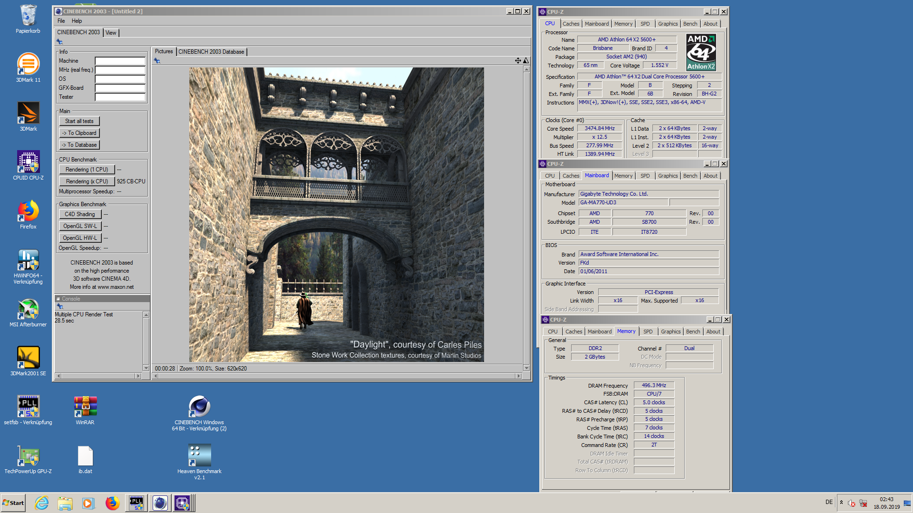The width and height of the screenshot is (913, 513).
Task: Switch to the View tab in CINEBENCH
Action: [111, 33]
